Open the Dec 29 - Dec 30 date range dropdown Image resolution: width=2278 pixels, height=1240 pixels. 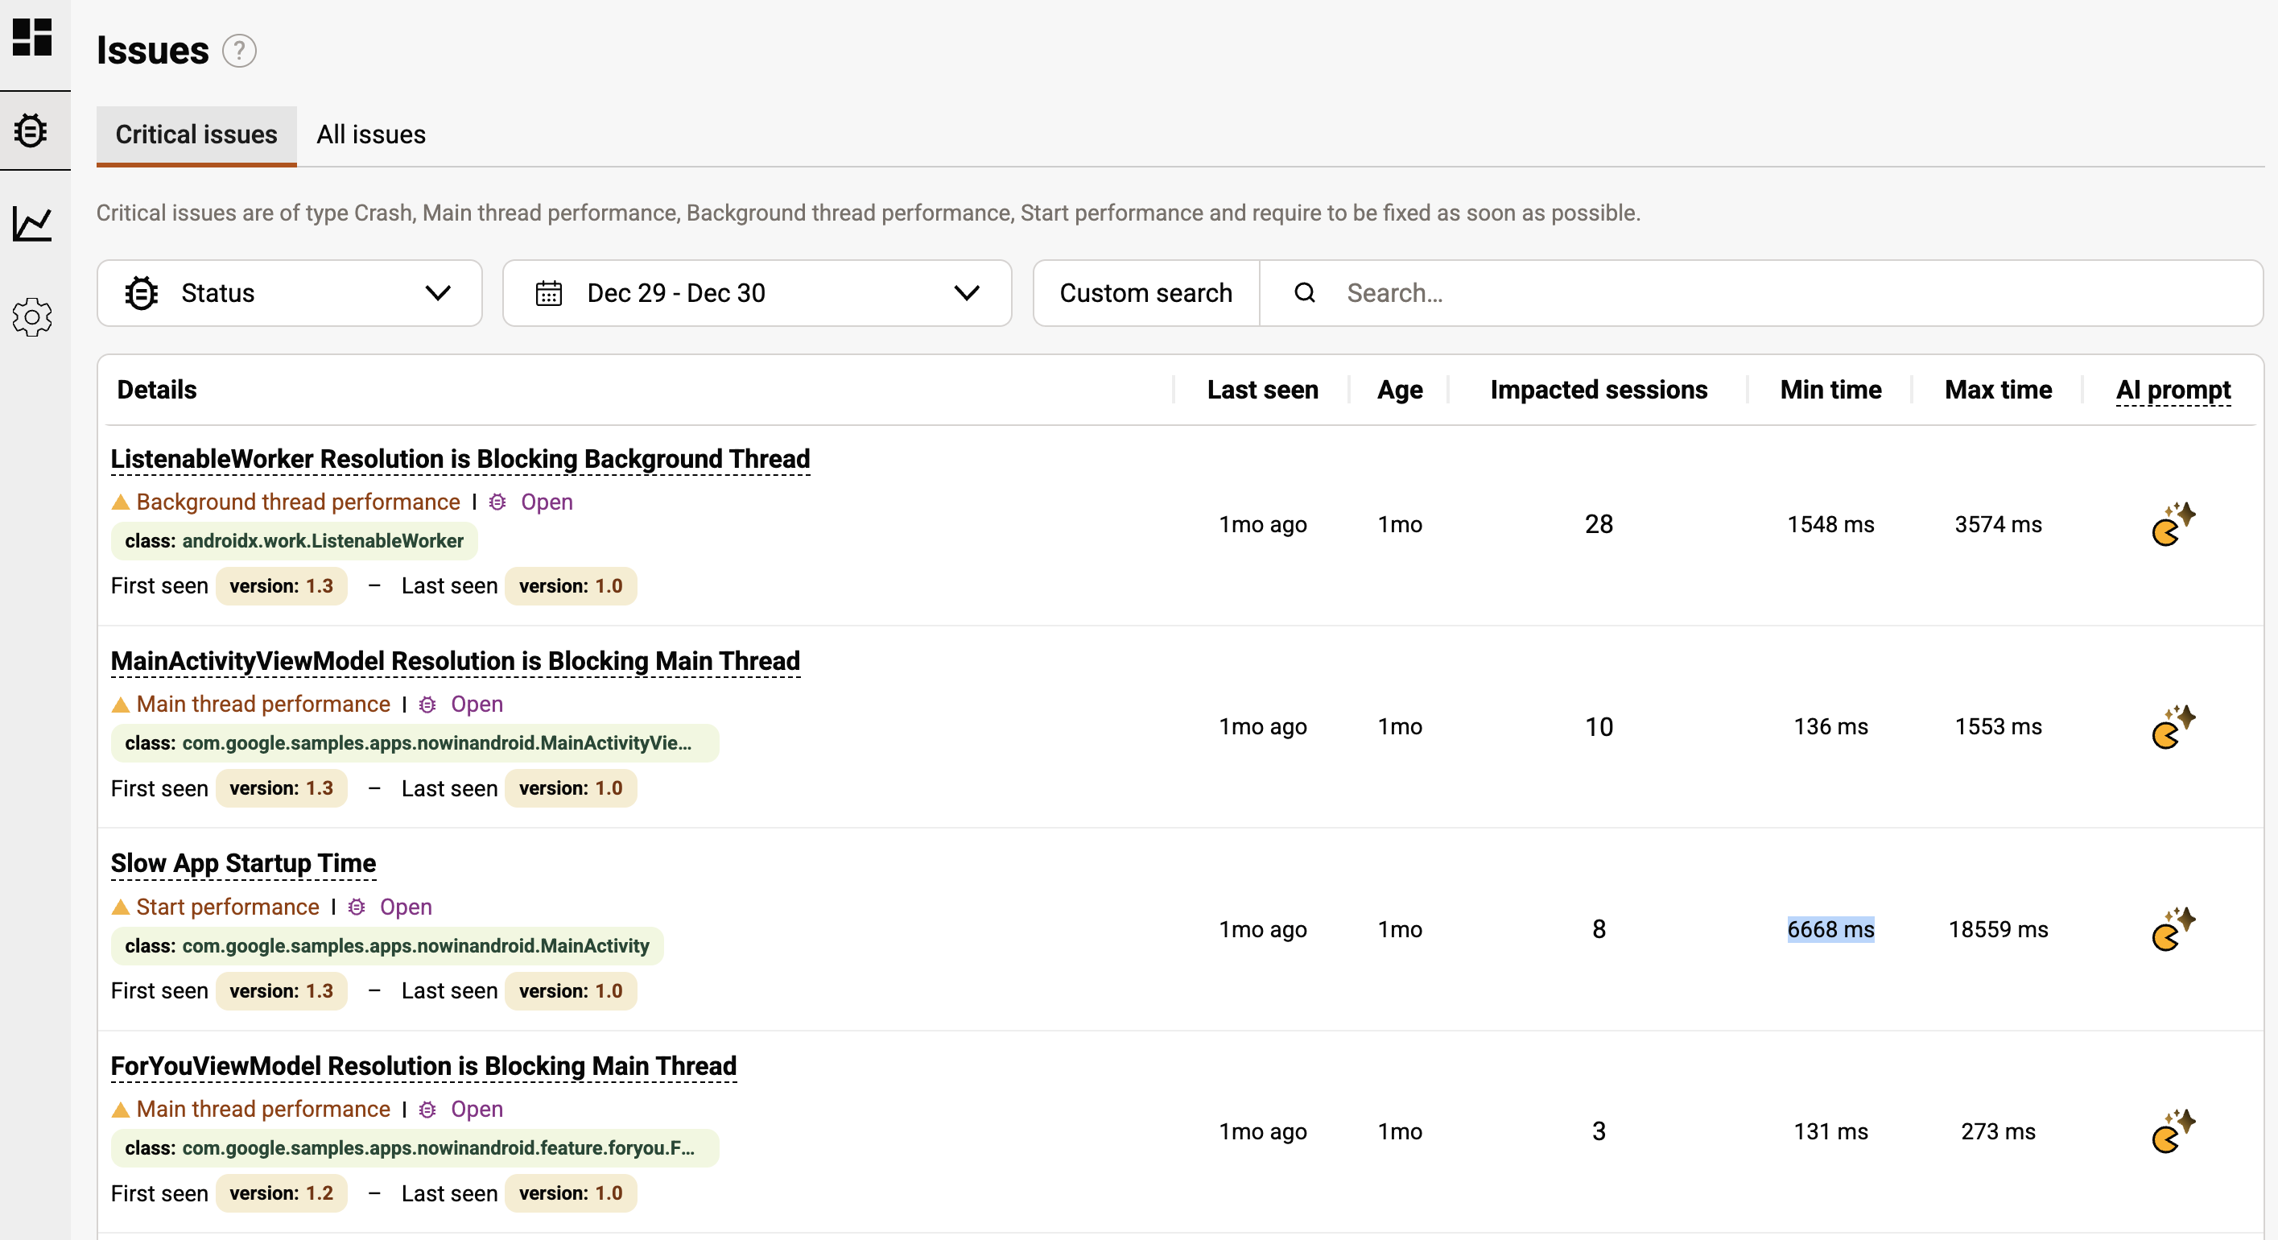[756, 293]
